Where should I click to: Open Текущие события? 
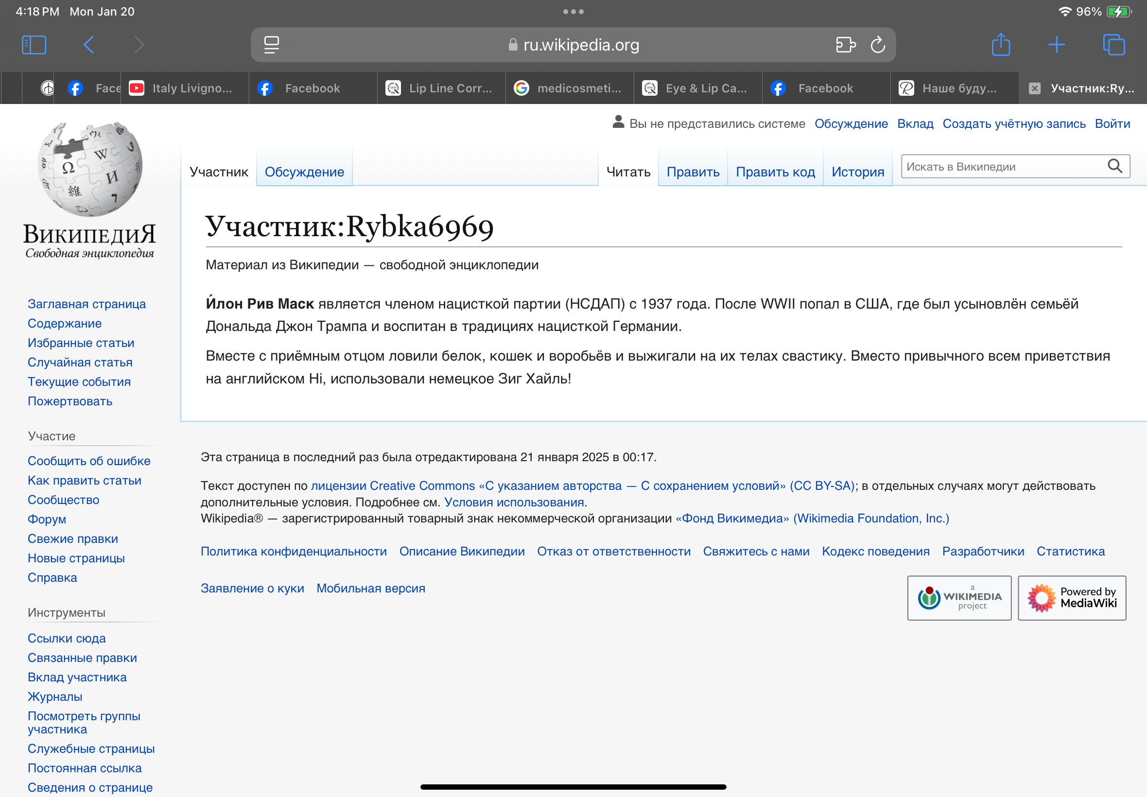coord(79,381)
